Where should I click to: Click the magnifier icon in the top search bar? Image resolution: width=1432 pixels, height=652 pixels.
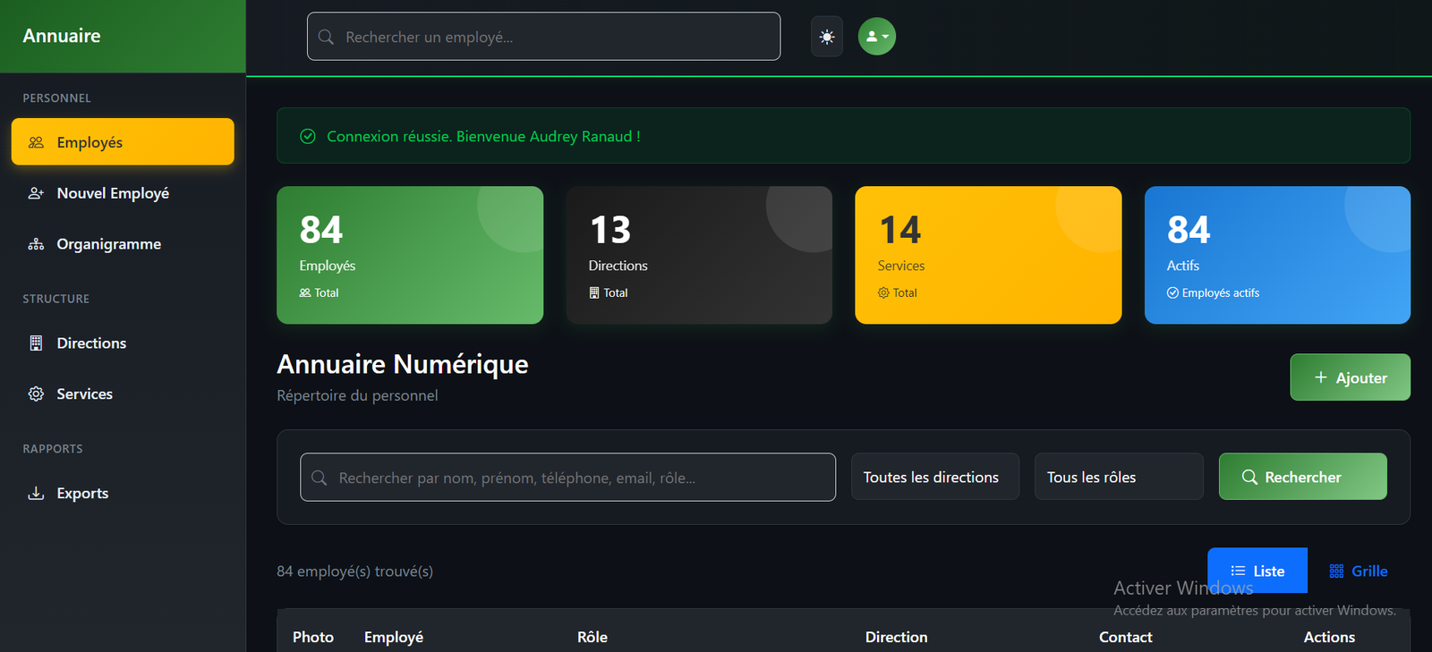pyautogui.click(x=326, y=37)
